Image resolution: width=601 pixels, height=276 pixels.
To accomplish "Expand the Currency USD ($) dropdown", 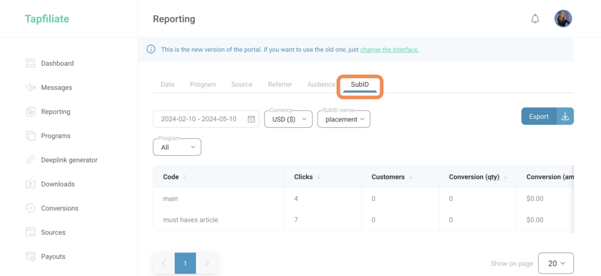I will click(x=288, y=119).
